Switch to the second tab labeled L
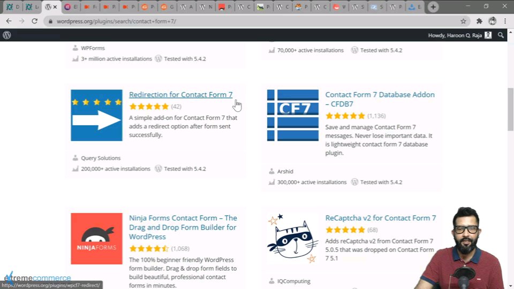This screenshot has width=514, height=289. pos(32,7)
